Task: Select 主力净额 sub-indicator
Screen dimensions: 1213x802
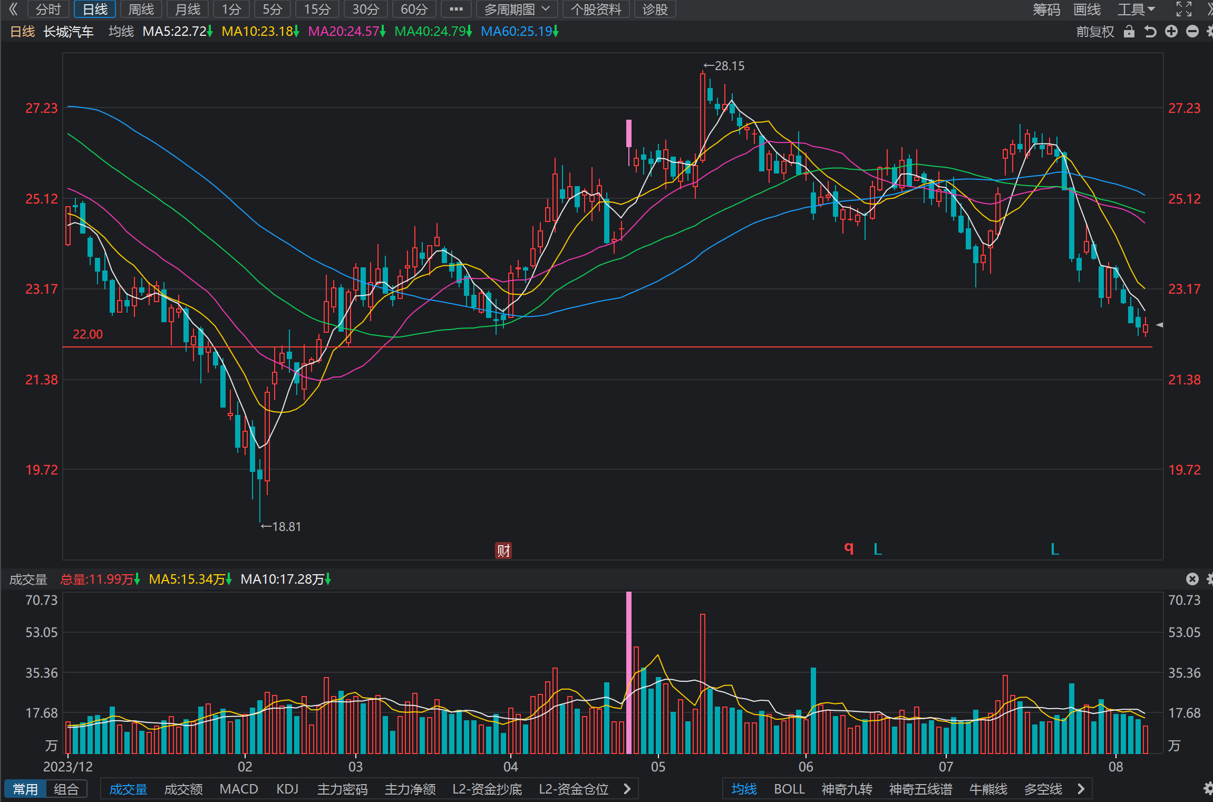Action: [x=410, y=789]
